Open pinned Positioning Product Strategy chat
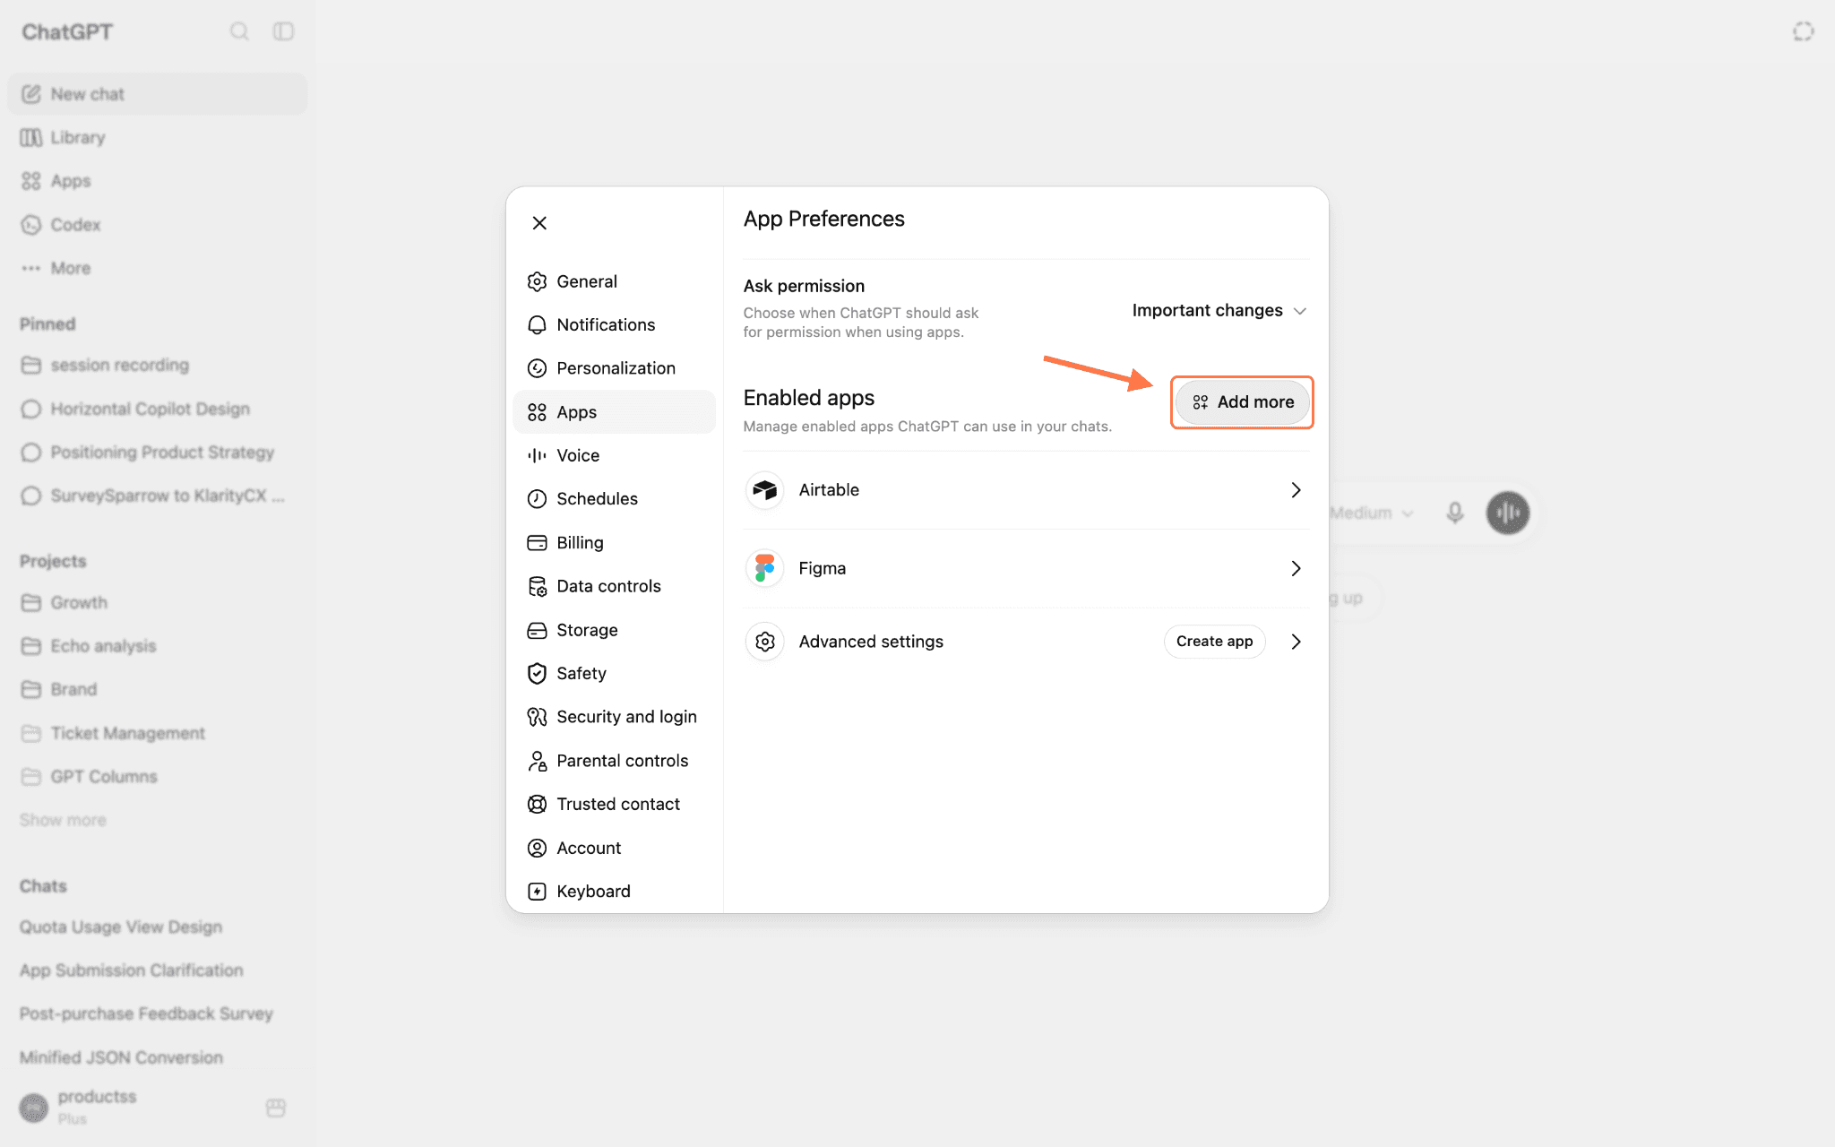This screenshot has height=1147, width=1835. tap(157, 453)
